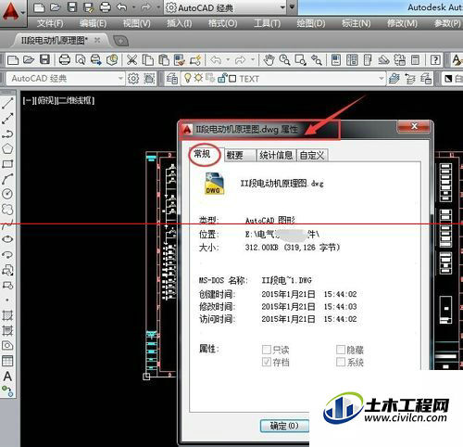
Task: Toggle the 只读 read-only checkbox
Action: (267, 350)
